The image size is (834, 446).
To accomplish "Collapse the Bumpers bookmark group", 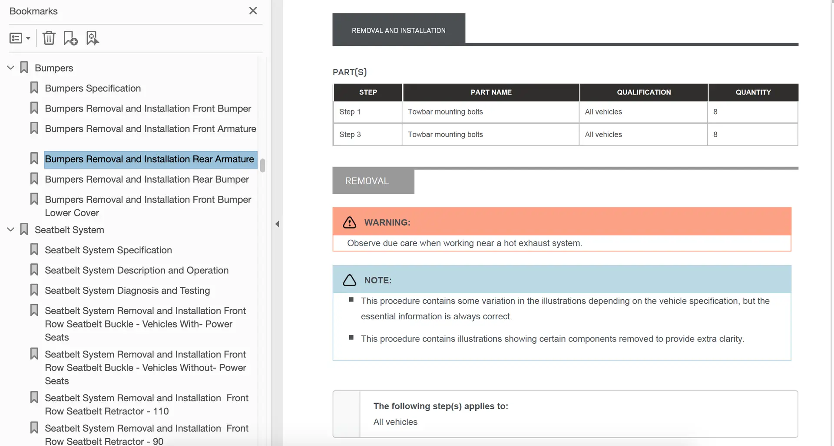I will [x=11, y=68].
